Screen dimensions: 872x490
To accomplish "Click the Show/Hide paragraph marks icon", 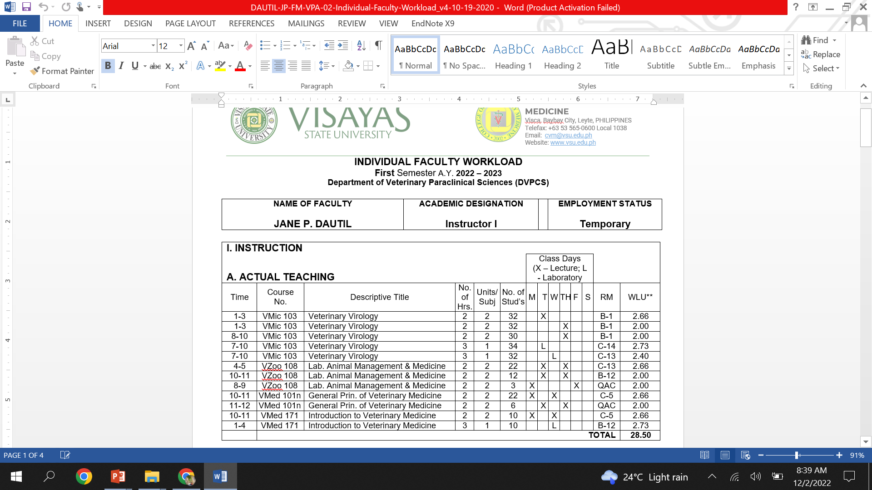I will coord(378,45).
